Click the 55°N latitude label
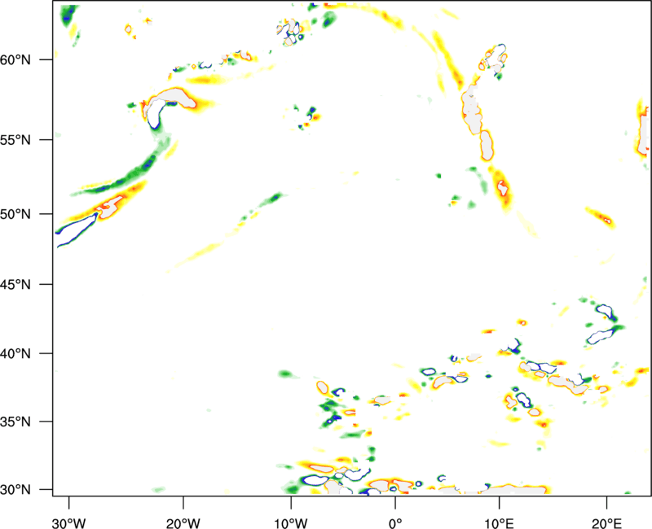Image resolution: width=652 pixels, height=529 pixels. (15, 139)
